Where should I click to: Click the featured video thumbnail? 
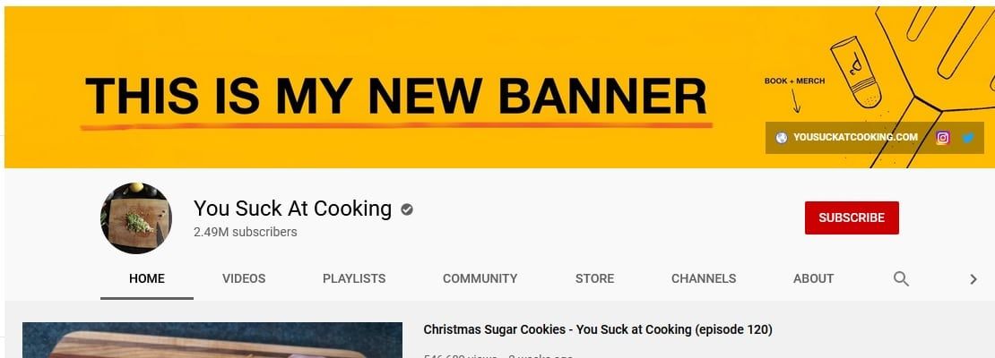tap(212, 340)
